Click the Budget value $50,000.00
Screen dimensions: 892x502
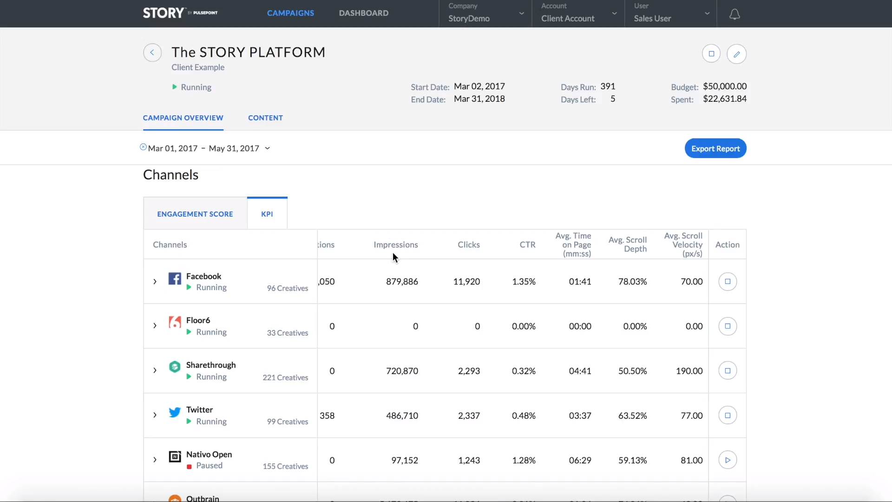(725, 86)
